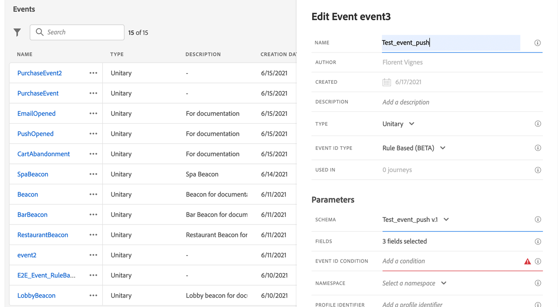Click the calendar icon in Created row
The image size is (558, 307).
[386, 82]
